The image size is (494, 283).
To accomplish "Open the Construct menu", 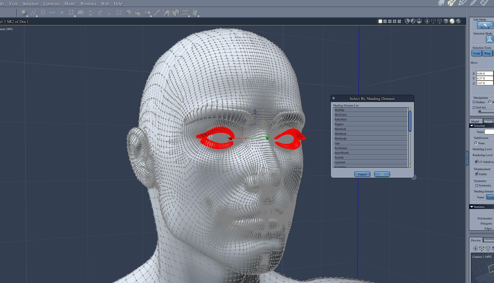I will 52,4.
